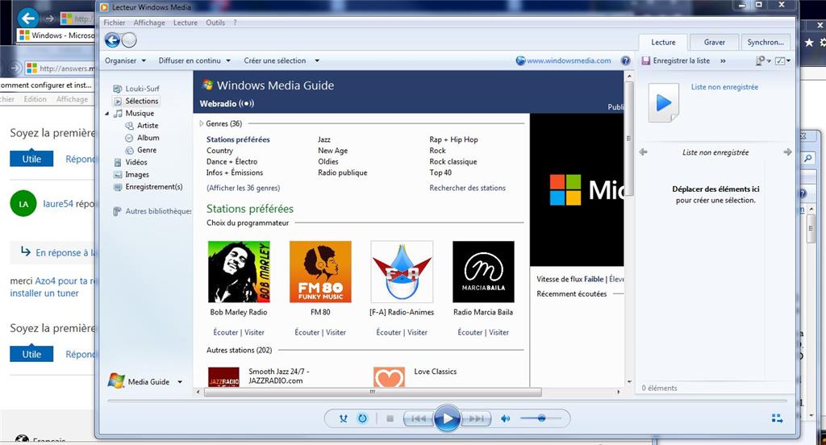Toggle repeat playback mode
The width and height of the screenshot is (826, 445).
362,418
